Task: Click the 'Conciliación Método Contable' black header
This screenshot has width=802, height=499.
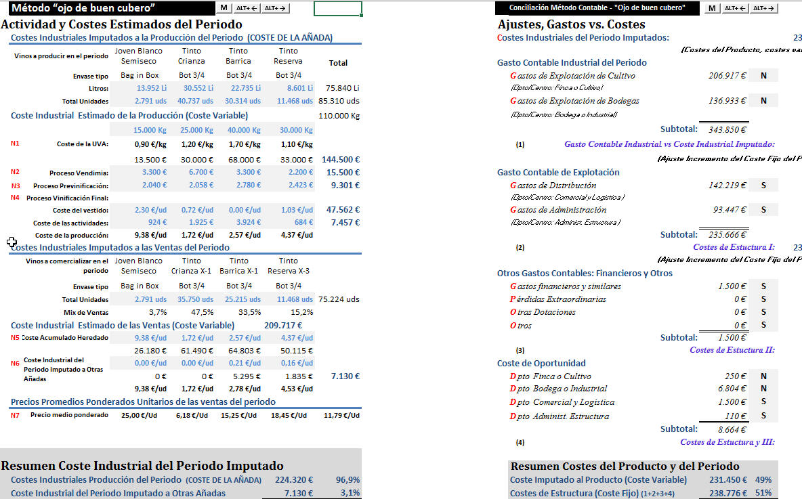Action: pyautogui.click(x=596, y=8)
